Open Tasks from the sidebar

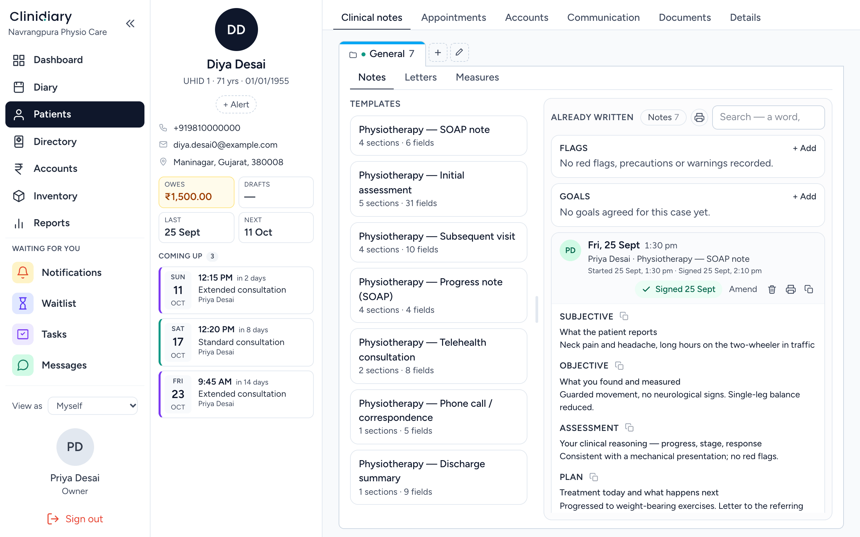(75, 334)
